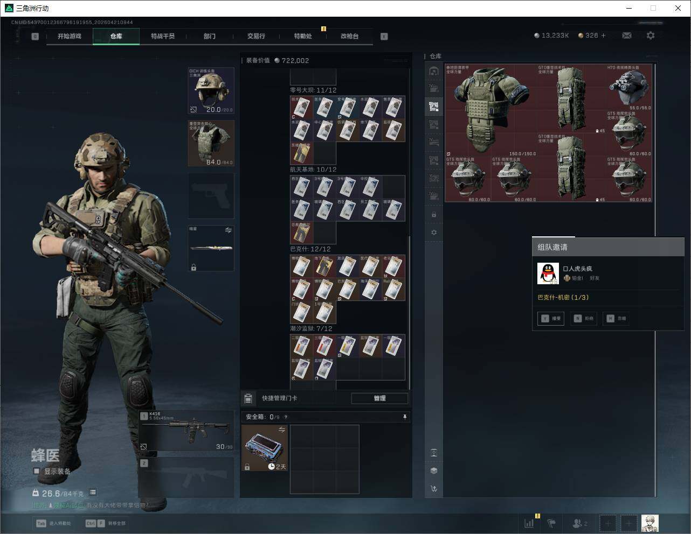Click the lock icon in warehouse sidebar

(x=434, y=215)
